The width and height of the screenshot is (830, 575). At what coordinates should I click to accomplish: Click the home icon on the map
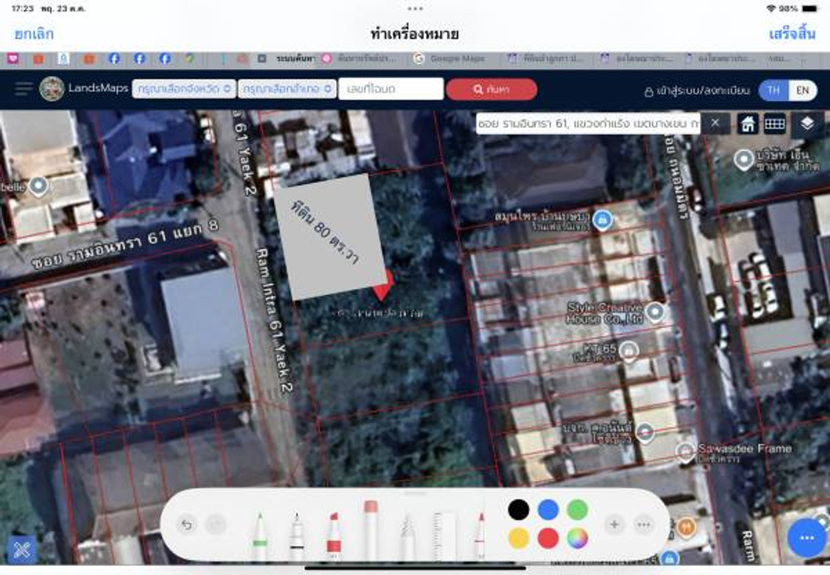click(x=748, y=124)
